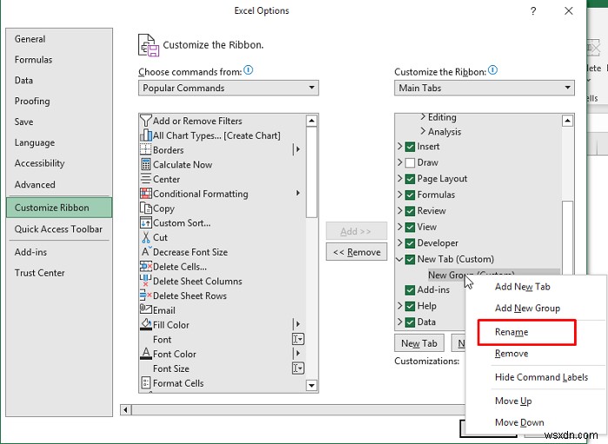Click the Custom Sort icon
The height and width of the screenshot is (444, 608).
tap(146, 222)
